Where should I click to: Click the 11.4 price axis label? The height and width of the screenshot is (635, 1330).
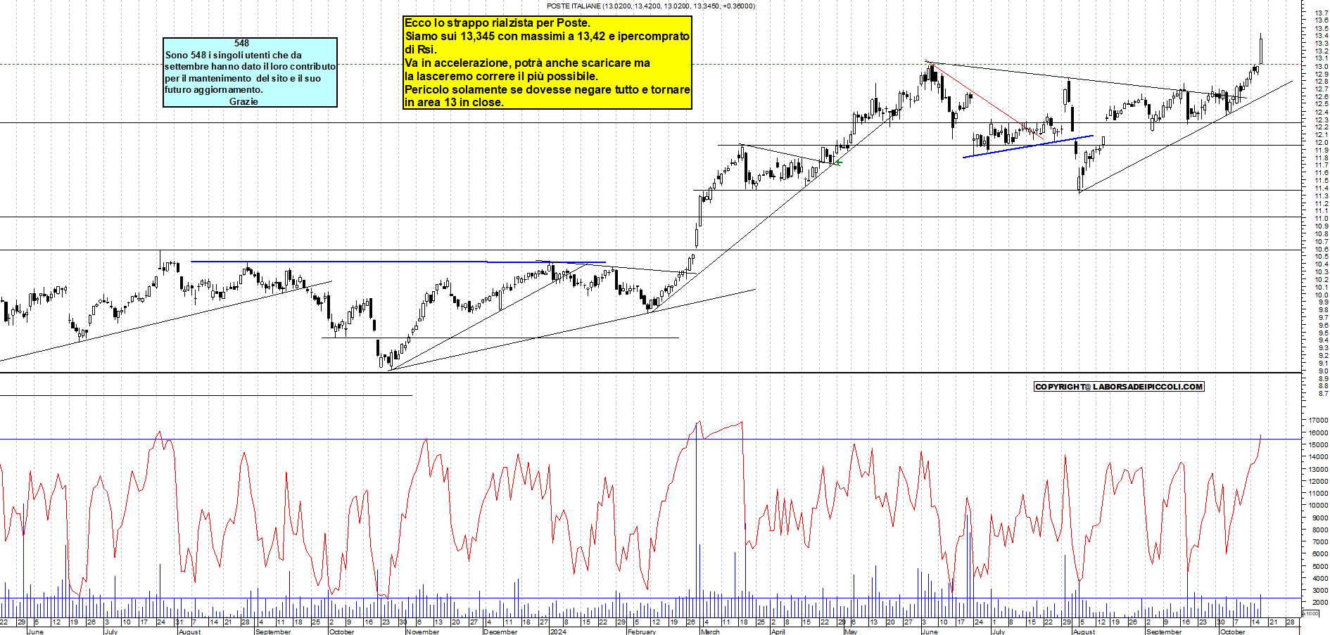pos(1321,188)
